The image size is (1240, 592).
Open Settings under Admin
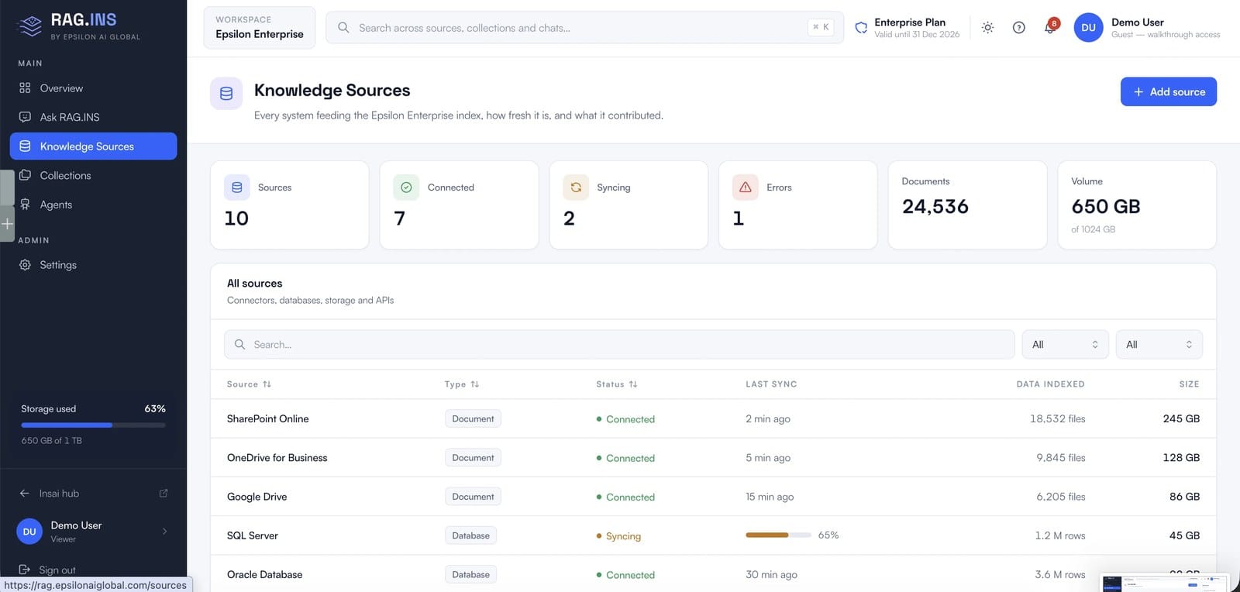coord(93,265)
